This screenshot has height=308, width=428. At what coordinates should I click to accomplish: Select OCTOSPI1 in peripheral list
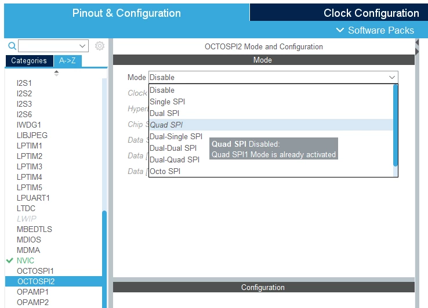point(35,271)
